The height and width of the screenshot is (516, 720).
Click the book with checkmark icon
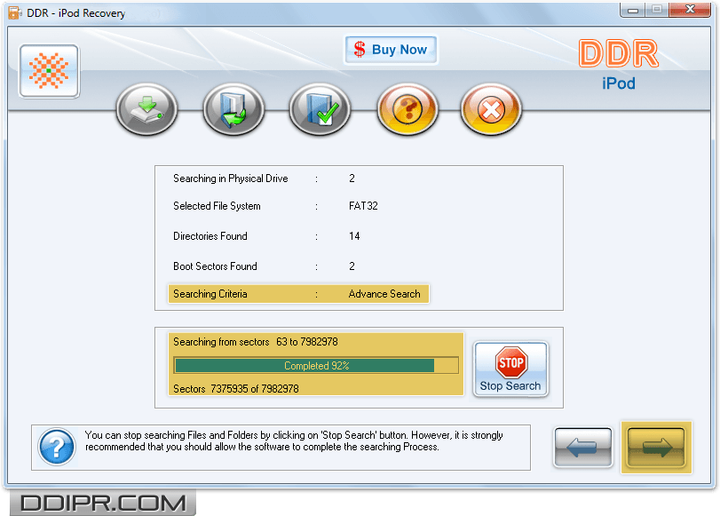pos(320,109)
